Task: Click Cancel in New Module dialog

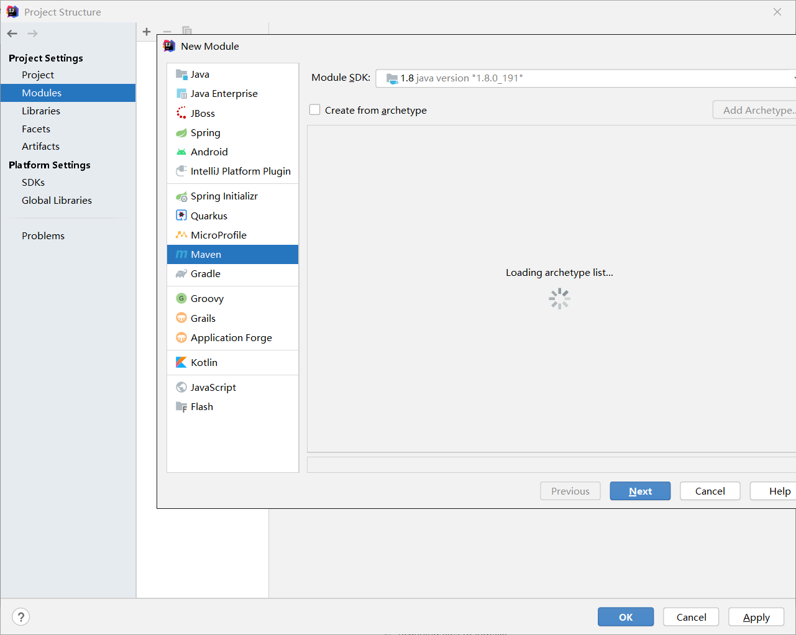Action: coord(710,491)
